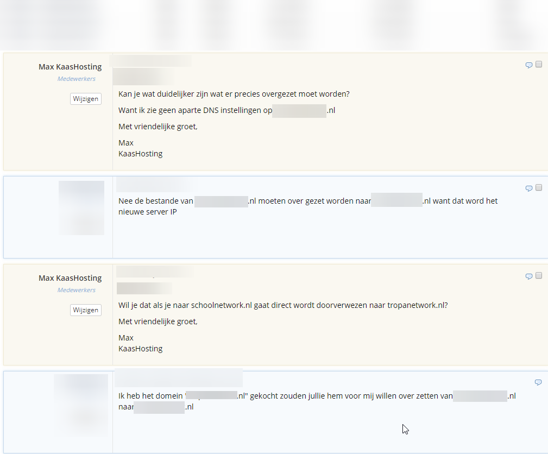Click the Medewerkers label on the DNS instellingen reply
548x454 pixels.
click(76, 79)
